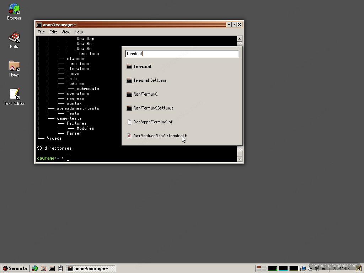Open the clipboard history tray icon

coord(310,269)
